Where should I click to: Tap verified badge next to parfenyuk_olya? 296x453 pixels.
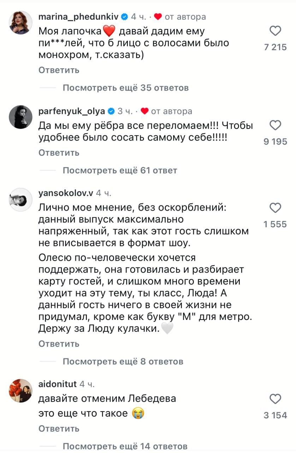(111, 111)
